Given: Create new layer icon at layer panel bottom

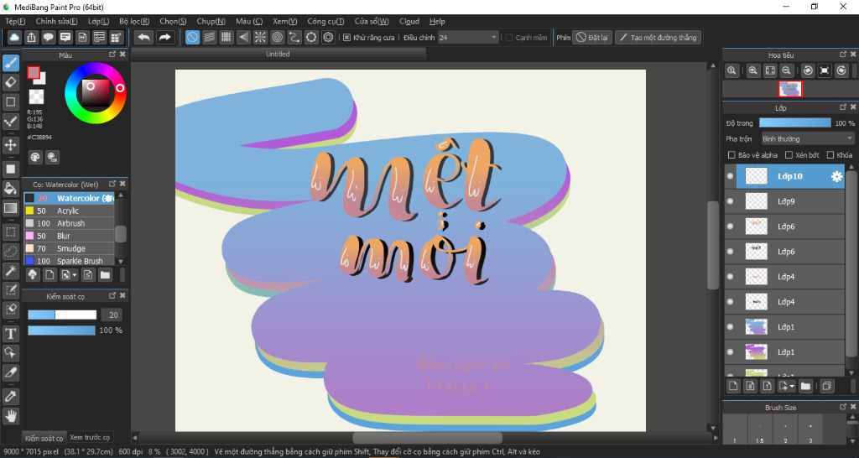Looking at the screenshot, I should coord(733,386).
